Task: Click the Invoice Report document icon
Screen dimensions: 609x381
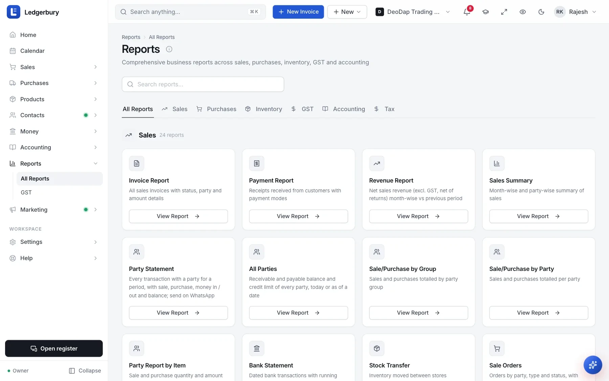Action: 137,164
